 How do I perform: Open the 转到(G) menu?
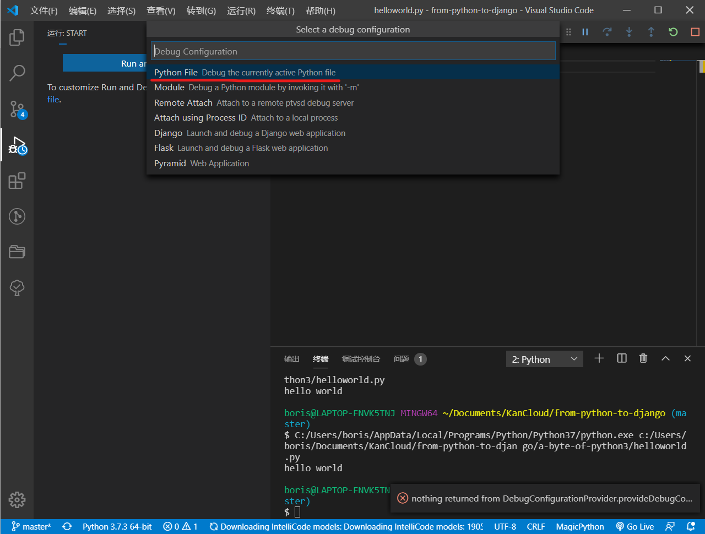coord(201,10)
